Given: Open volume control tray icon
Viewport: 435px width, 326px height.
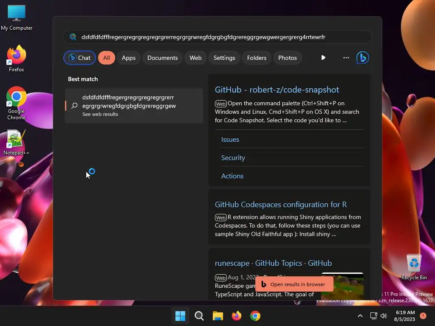Looking at the screenshot, I should coord(384,316).
